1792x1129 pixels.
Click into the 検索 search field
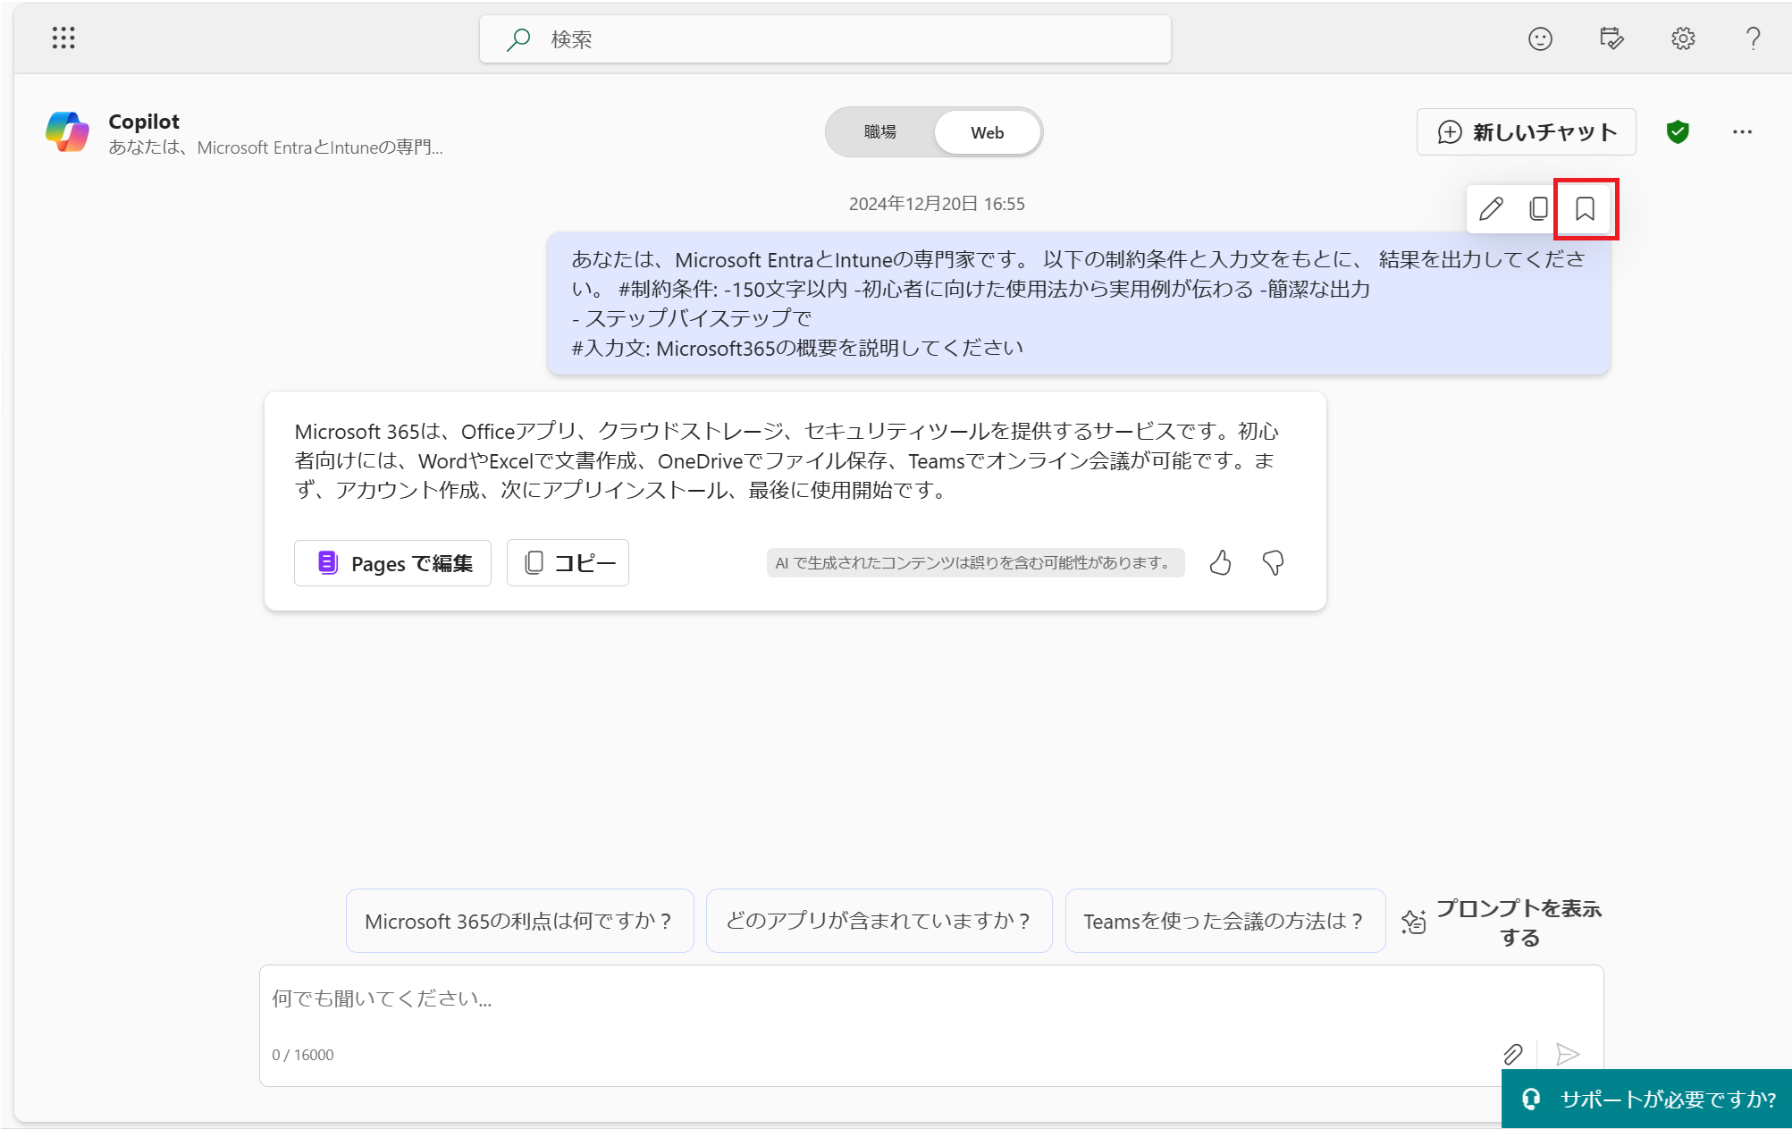click(x=825, y=39)
